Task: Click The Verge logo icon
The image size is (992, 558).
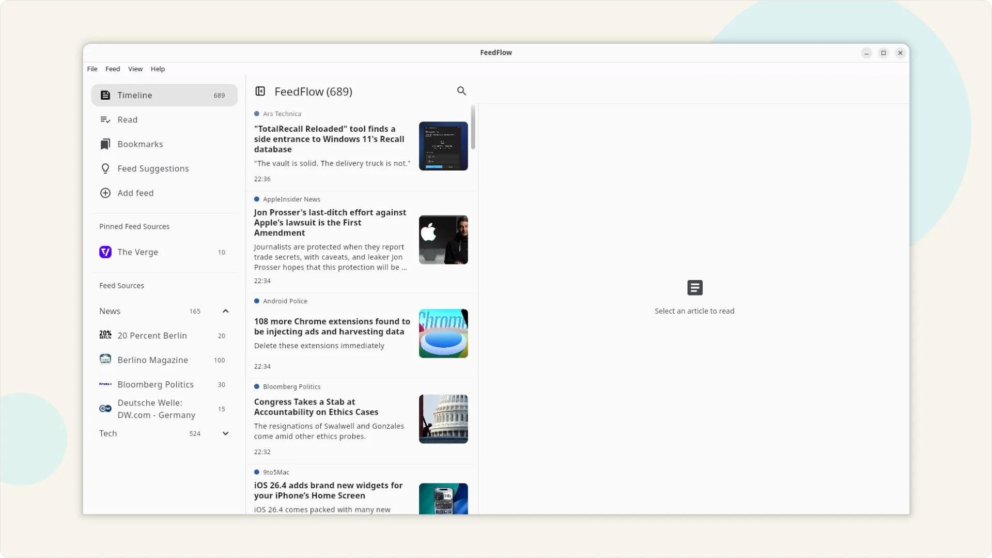Action: [x=105, y=252]
